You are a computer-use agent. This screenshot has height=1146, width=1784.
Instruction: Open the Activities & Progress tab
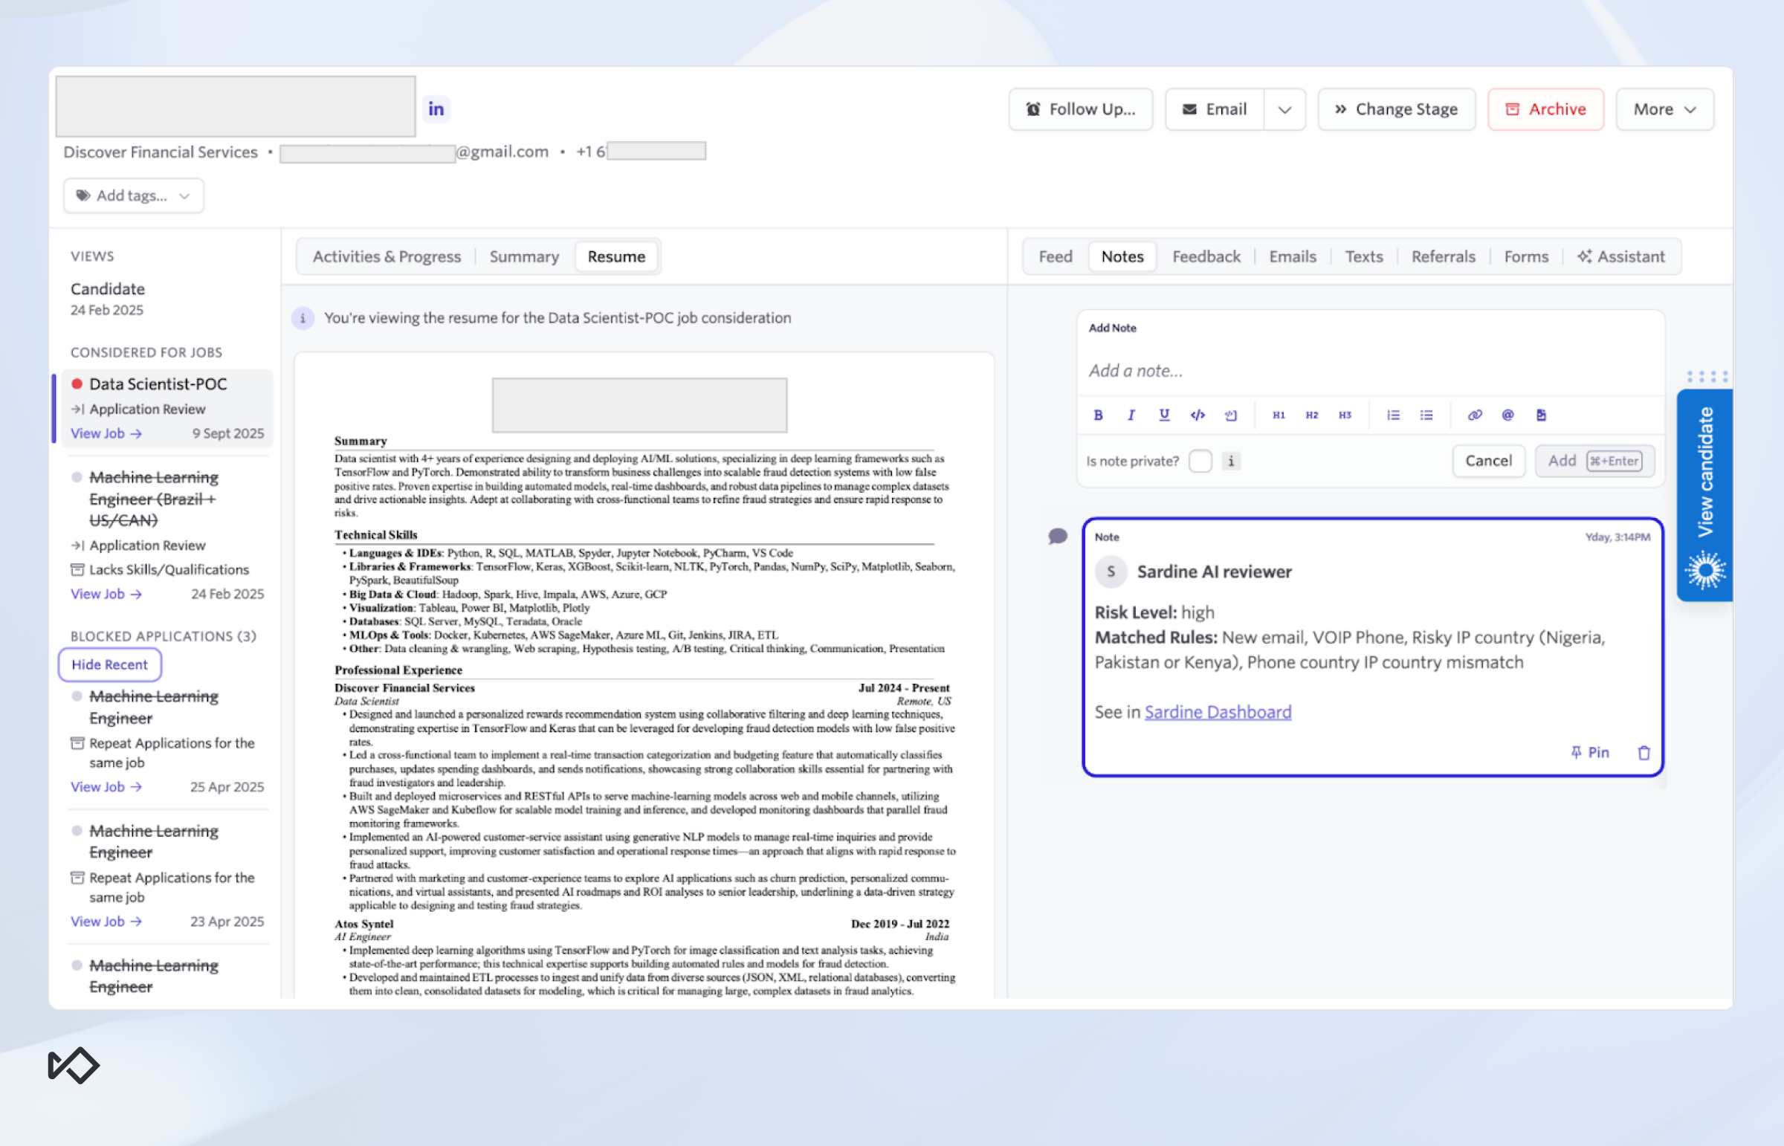[387, 256]
